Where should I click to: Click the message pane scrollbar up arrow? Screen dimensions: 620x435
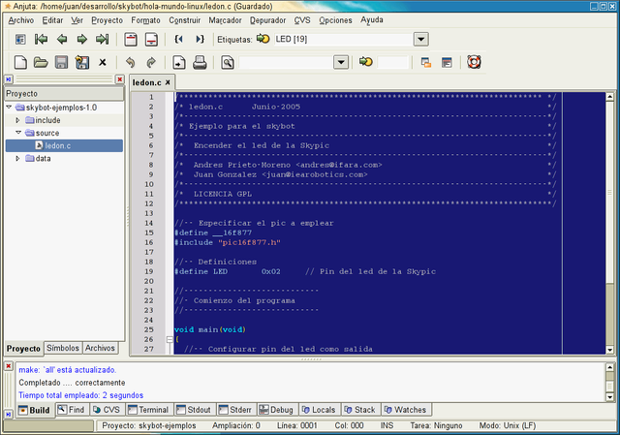609,367
